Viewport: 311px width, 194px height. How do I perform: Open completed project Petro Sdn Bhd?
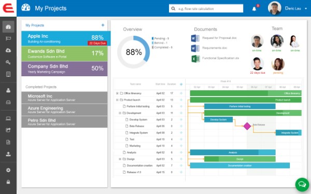pos(64,122)
